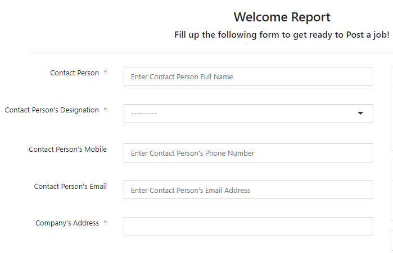Click the "Fill up the following form" subtitle
393x253 pixels.
click(282, 35)
